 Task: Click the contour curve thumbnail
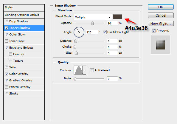click(x=78, y=70)
